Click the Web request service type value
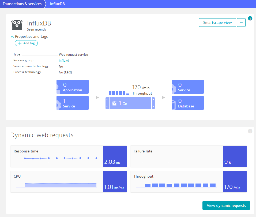This screenshot has width=256, height=217. (73, 55)
